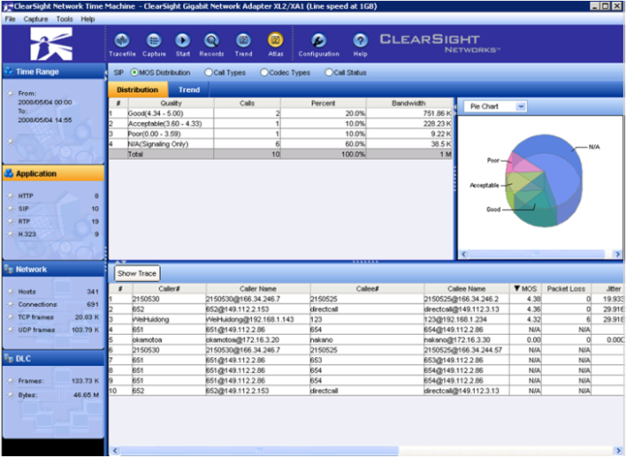Sort by the MOS column header

(x=526, y=288)
